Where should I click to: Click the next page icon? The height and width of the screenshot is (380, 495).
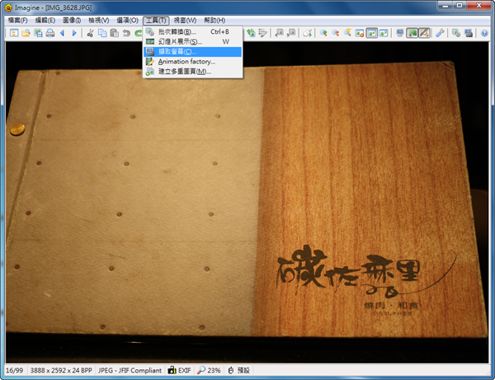[x=291, y=33]
